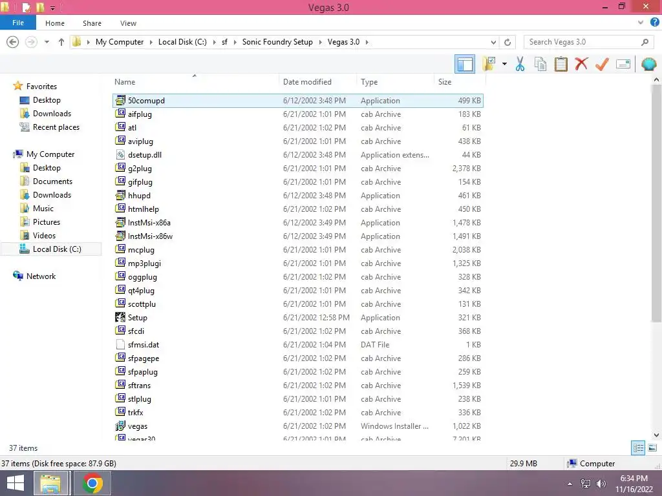Screen dimensions: 662x496
Task: Switch to the Home ribbon tab
Action: tap(55, 23)
